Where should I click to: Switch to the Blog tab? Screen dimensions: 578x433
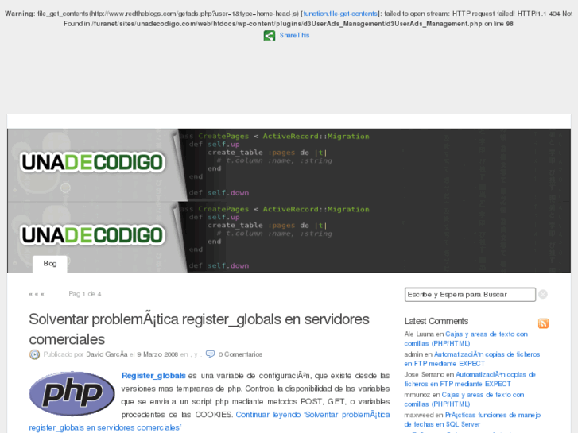pos(50,264)
